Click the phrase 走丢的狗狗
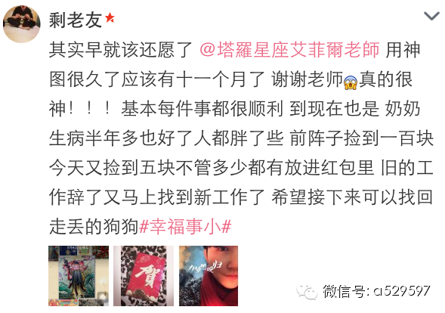The image size is (445, 313). pos(94,227)
